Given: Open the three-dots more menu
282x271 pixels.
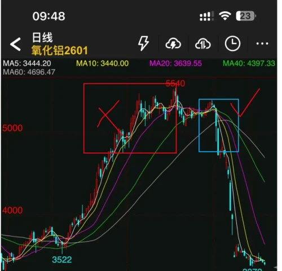Looking at the screenshot, I should (262, 43).
